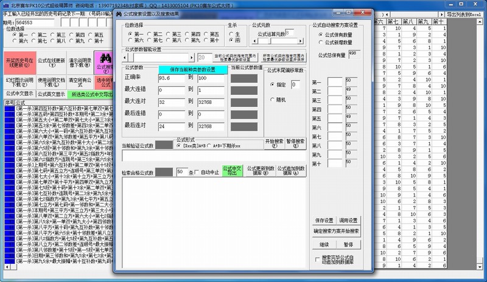Screen dimensions: 487x282
Task: Switch to 公式英文显示 tab
Action: (51, 94)
